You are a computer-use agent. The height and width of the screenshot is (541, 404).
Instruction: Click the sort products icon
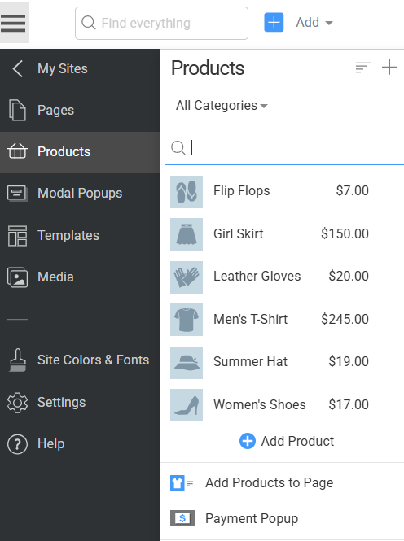(x=363, y=68)
